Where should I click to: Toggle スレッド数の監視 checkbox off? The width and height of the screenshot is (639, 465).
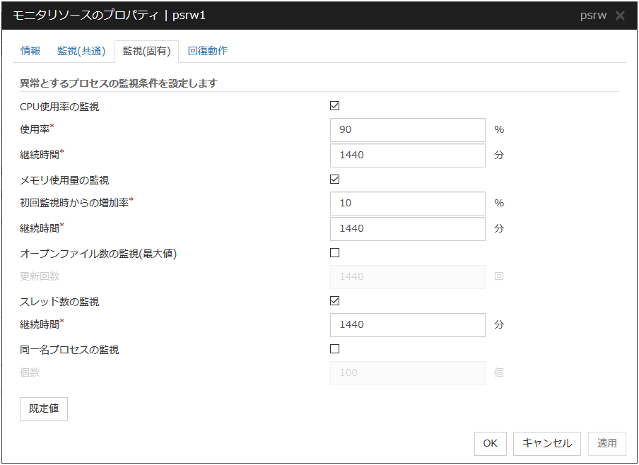coord(335,301)
